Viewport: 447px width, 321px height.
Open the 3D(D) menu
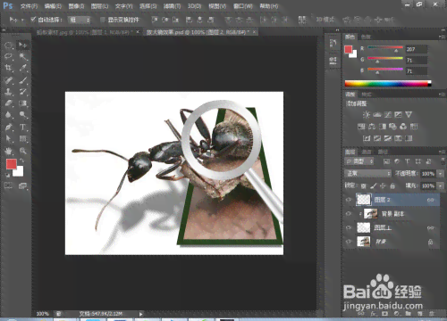point(194,6)
